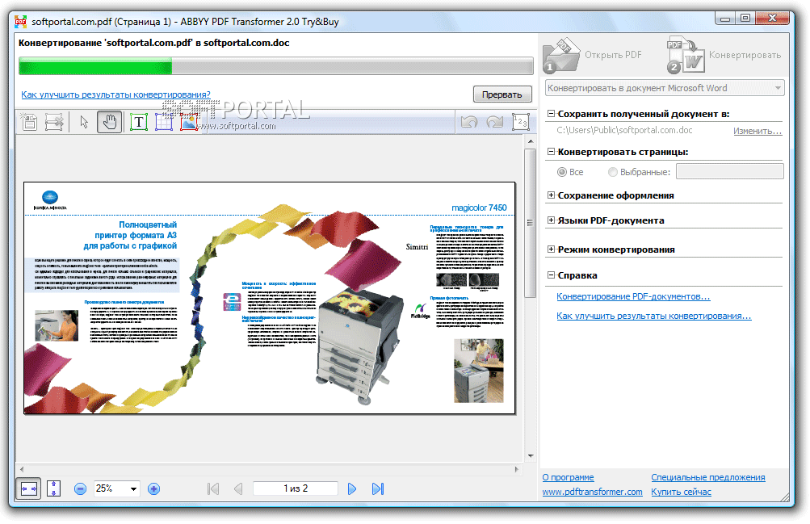The height and width of the screenshot is (524, 810).
Task: Click the Открыть PDF step icon
Action: pyautogui.click(x=561, y=55)
